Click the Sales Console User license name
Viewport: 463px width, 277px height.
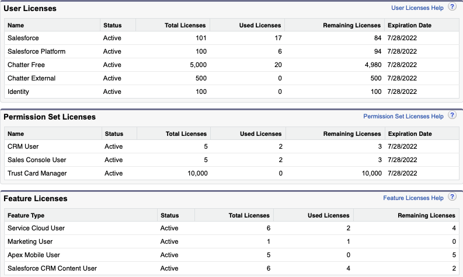[37, 160]
